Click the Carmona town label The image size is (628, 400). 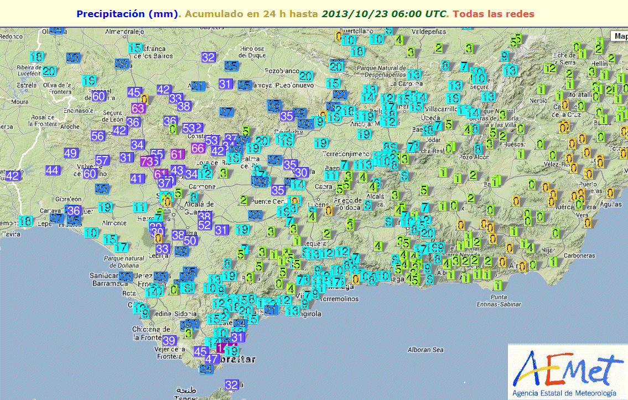[201, 186]
